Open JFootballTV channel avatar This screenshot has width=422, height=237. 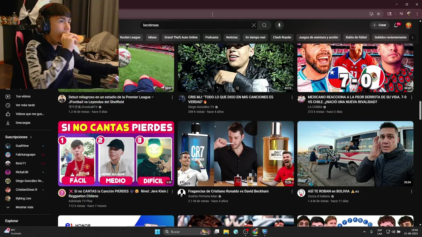click(62, 99)
